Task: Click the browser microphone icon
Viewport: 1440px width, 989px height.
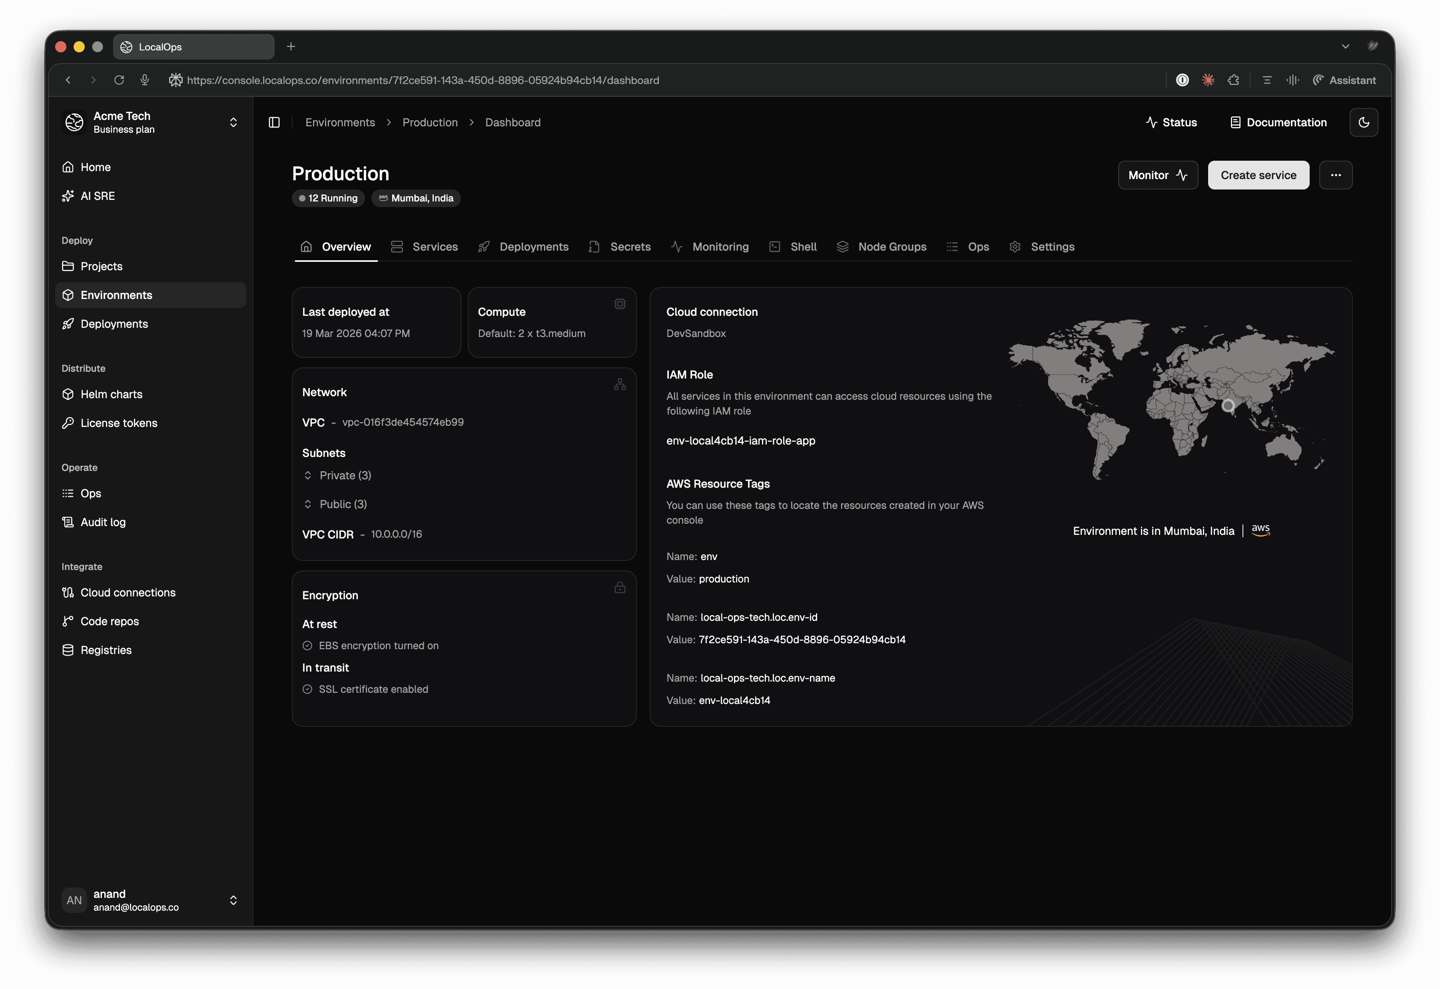Action: pyautogui.click(x=144, y=80)
